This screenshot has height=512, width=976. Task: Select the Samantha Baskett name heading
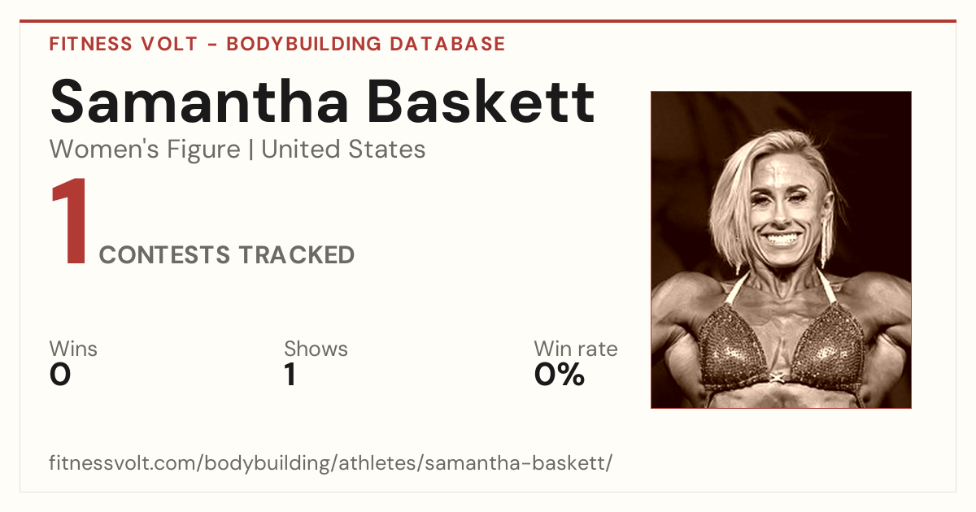click(x=323, y=102)
